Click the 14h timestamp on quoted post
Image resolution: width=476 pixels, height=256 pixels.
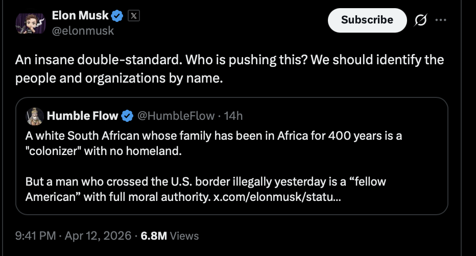pyautogui.click(x=233, y=116)
